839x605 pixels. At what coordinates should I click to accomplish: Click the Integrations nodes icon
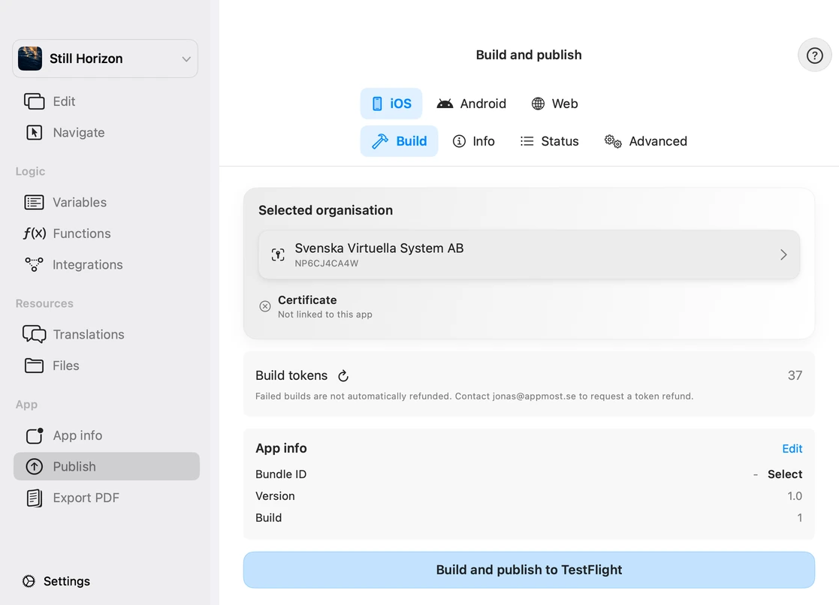coord(35,264)
